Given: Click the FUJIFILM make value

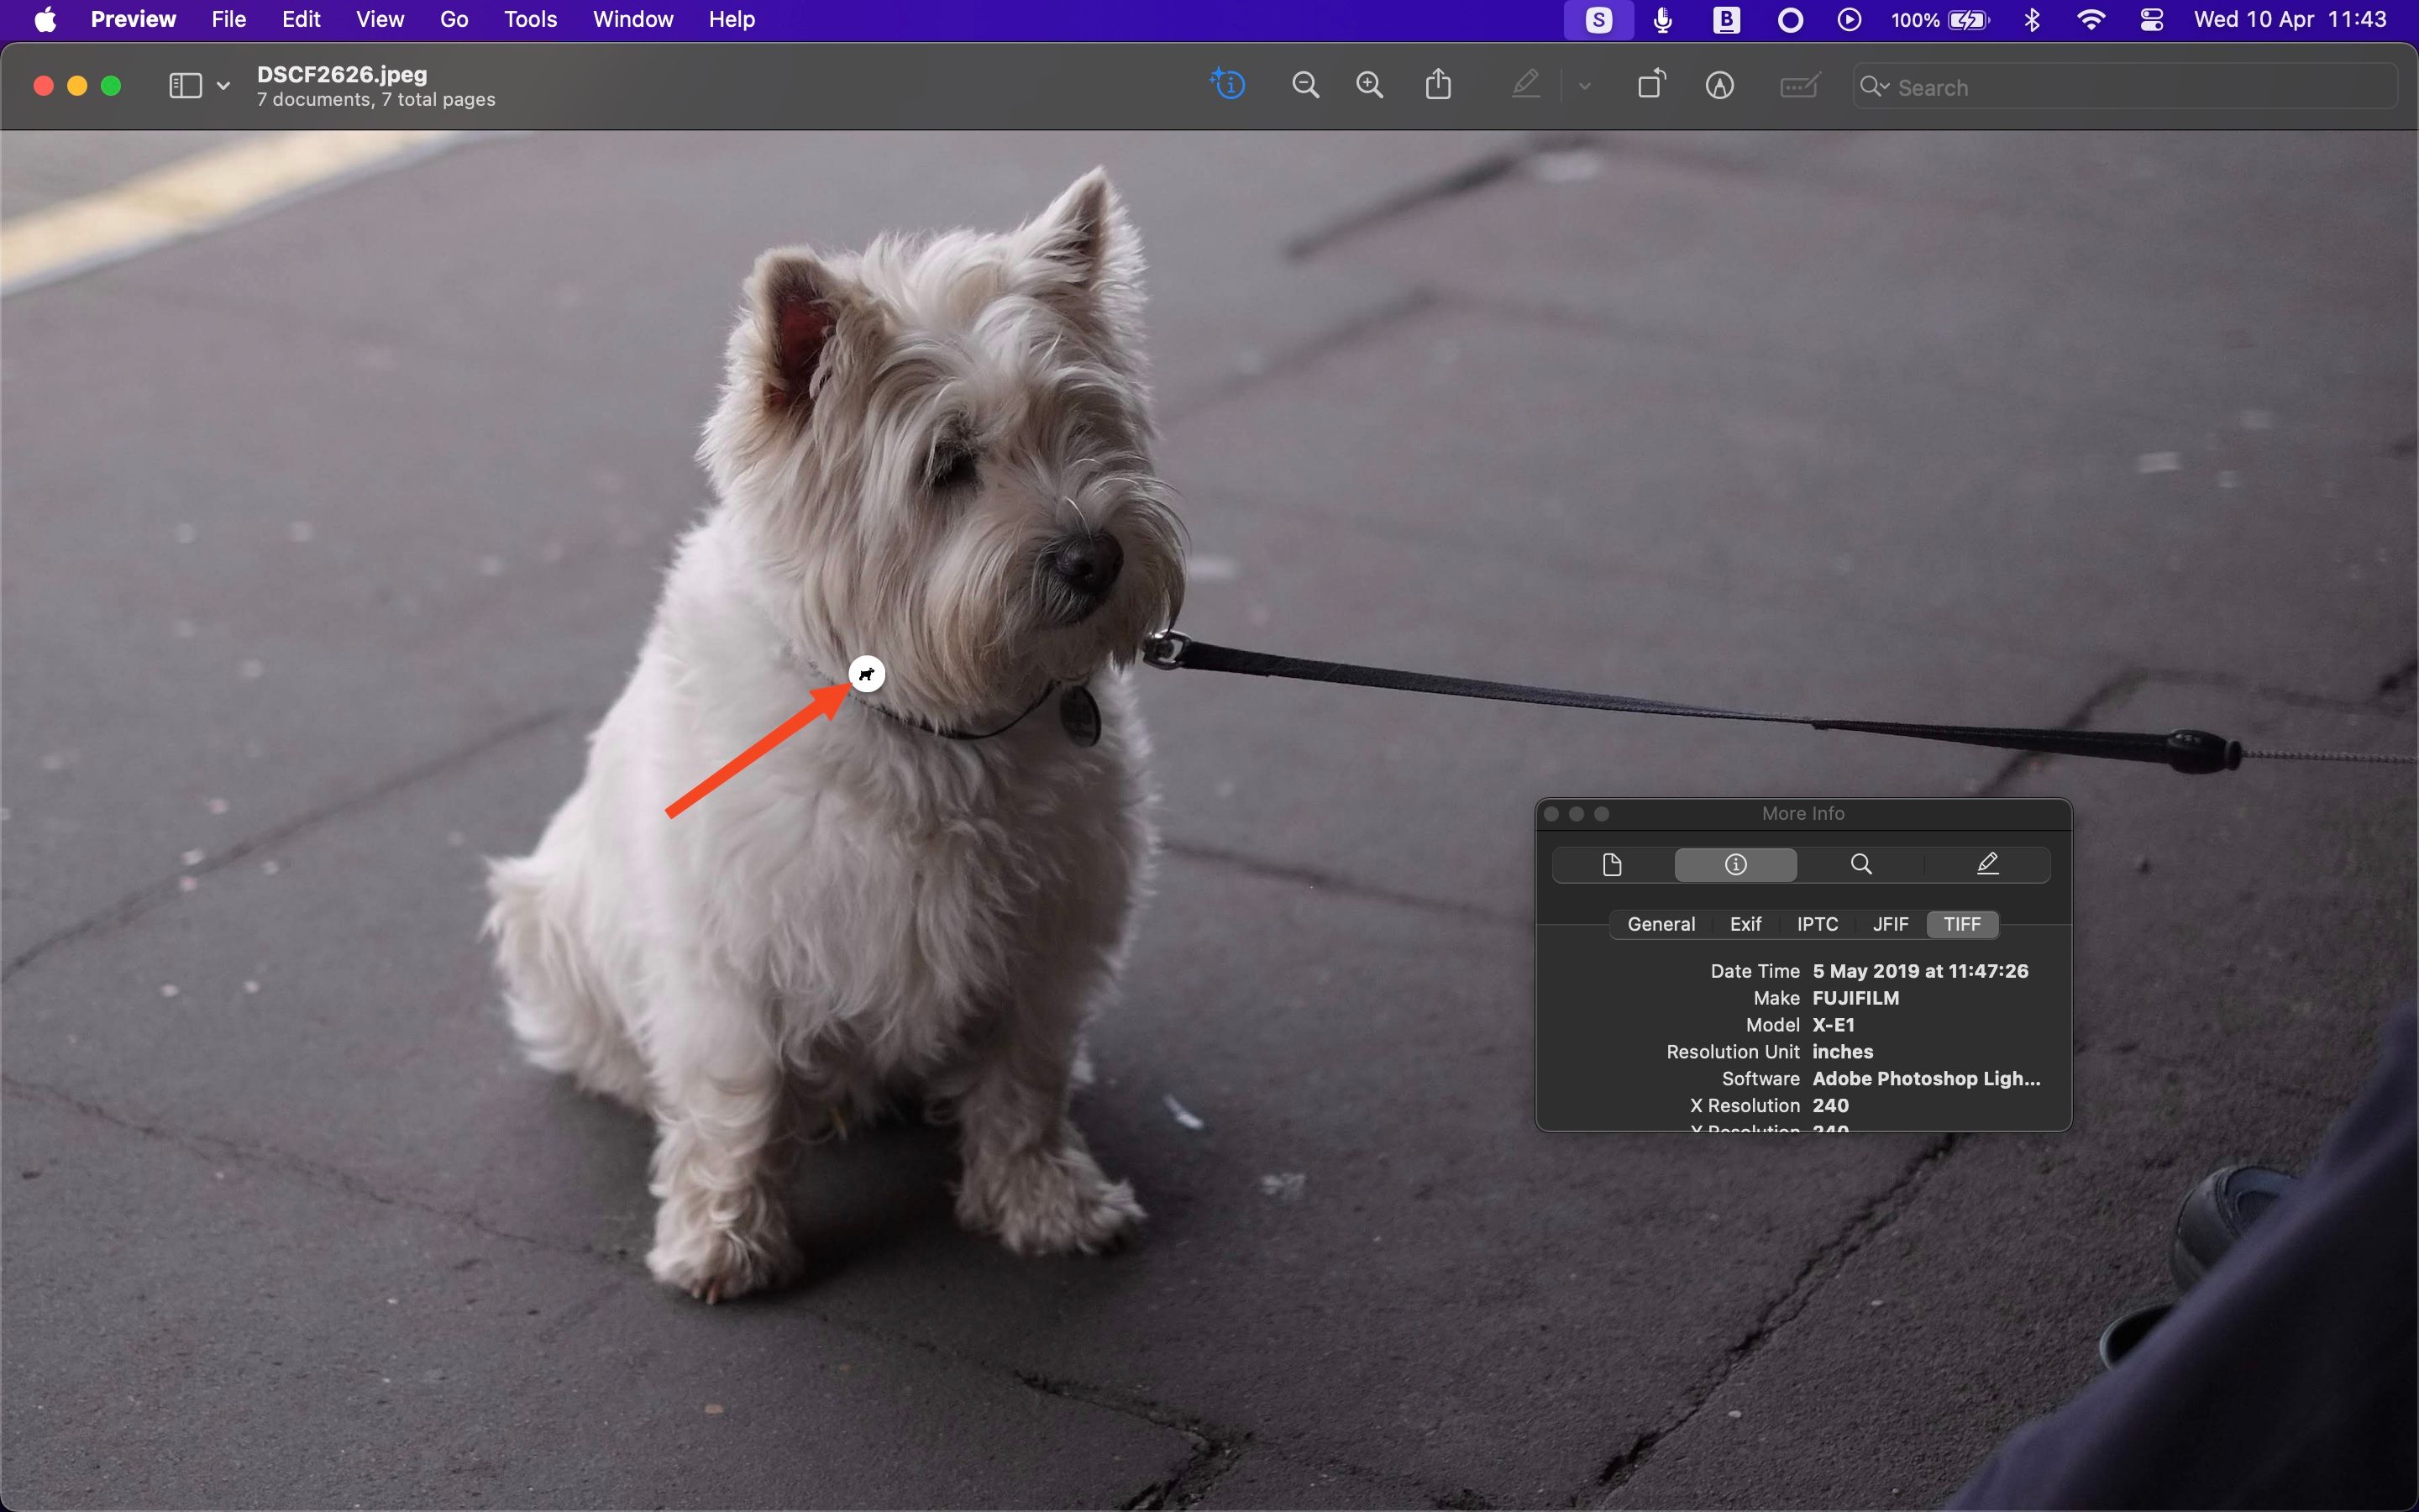Looking at the screenshot, I should click(x=1855, y=998).
